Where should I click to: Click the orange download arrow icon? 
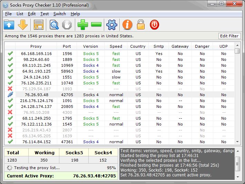click(23, 25)
